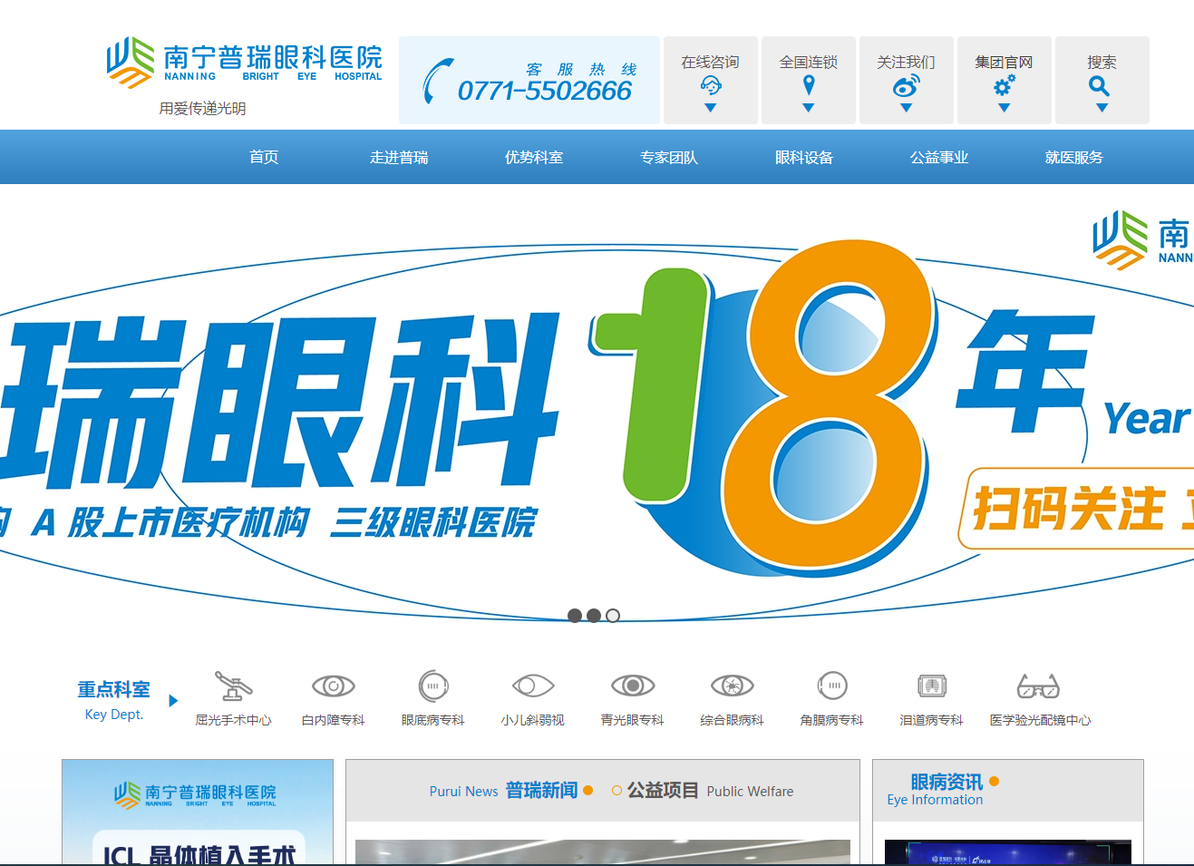Image resolution: width=1194 pixels, height=866 pixels.
Task: Click the phone handset hotline icon
Action: pos(438,81)
